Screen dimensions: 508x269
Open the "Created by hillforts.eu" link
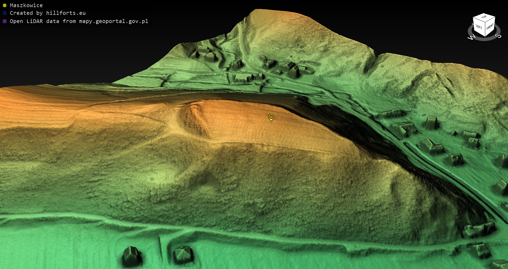pos(48,13)
